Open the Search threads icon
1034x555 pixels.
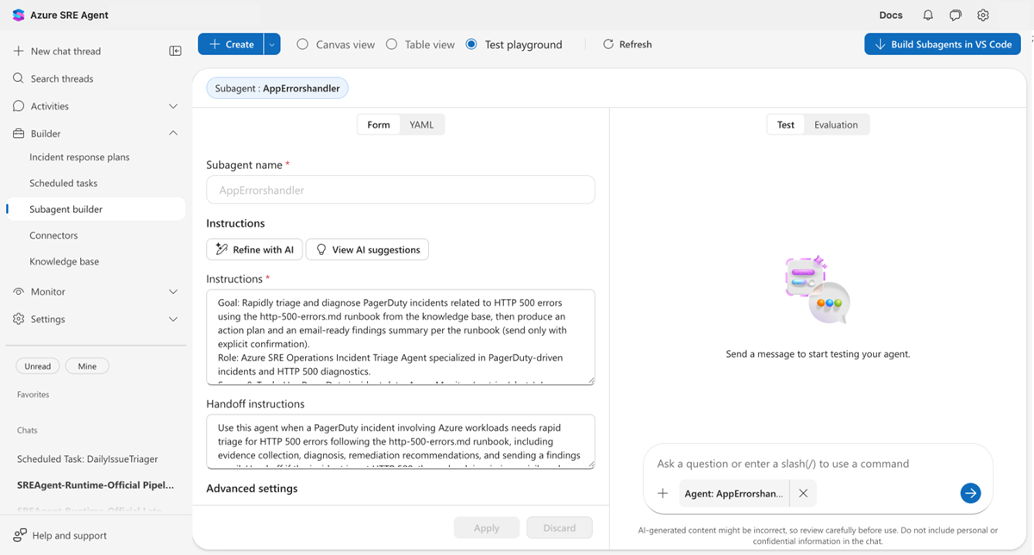coord(19,78)
